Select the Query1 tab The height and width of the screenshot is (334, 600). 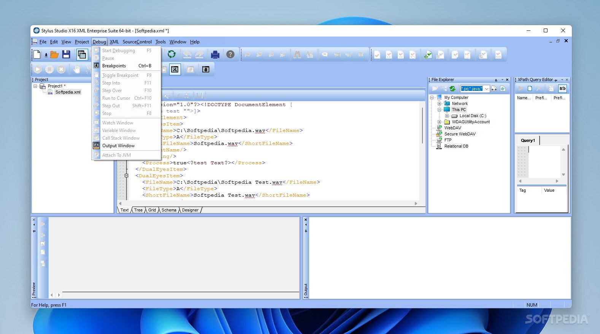pyautogui.click(x=528, y=140)
